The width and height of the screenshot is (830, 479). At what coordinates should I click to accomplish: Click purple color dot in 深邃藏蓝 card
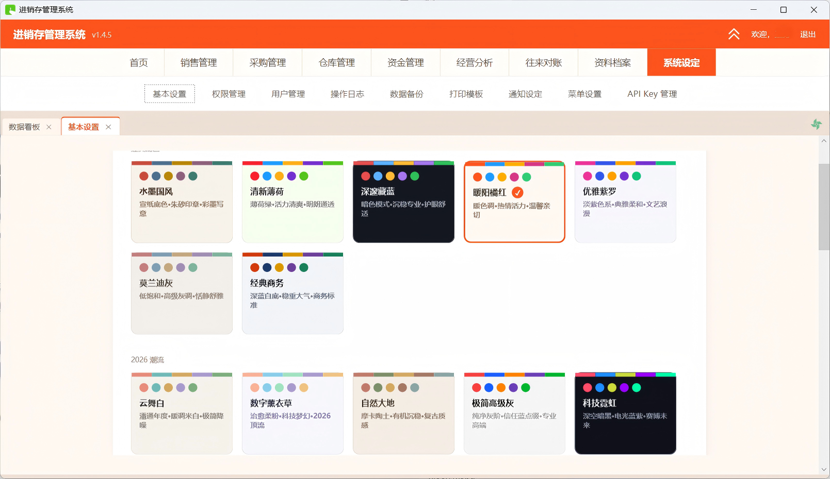tap(402, 176)
